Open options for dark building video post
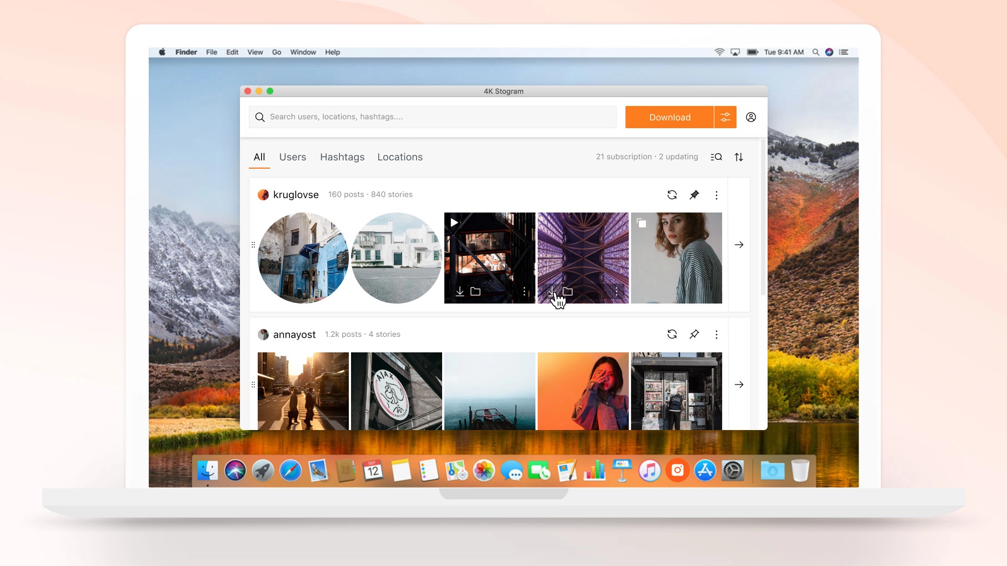The height and width of the screenshot is (566, 1007). [x=524, y=291]
